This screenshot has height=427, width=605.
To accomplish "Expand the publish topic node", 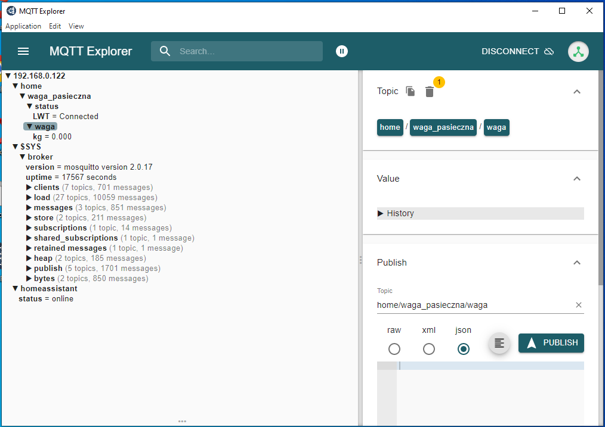I will 29,269.
